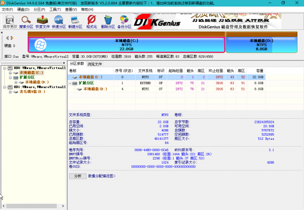Click drive icon of 本地磁盘(C:) in table row
Image resolution: width=304 pixels, height=210 pixels.
click(x=75, y=77)
